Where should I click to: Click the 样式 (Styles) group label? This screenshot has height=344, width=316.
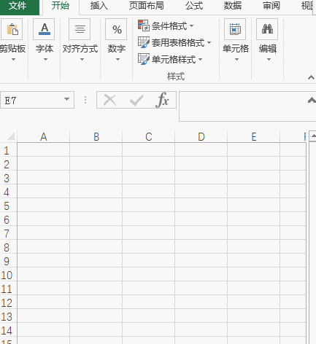point(176,77)
